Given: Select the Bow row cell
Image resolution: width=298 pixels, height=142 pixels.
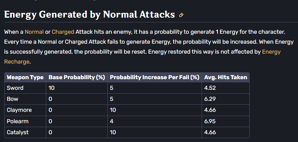Looking at the screenshot, I should [25, 99].
